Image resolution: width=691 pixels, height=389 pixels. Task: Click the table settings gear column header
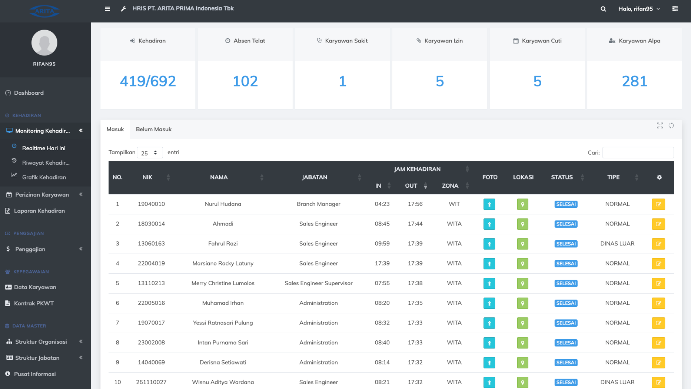(x=659, y=177)
